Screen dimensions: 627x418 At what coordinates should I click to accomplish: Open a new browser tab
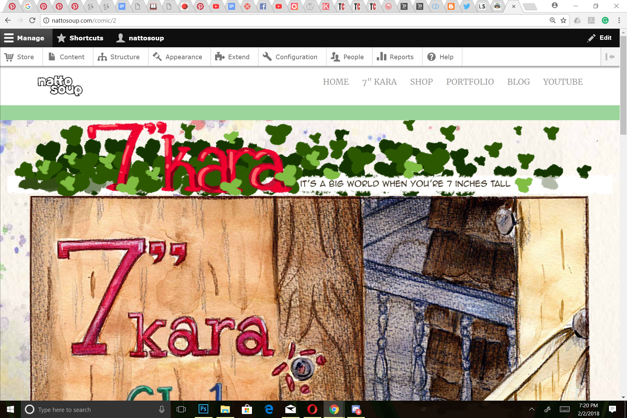pyautogui.click(x=529, y=6)
